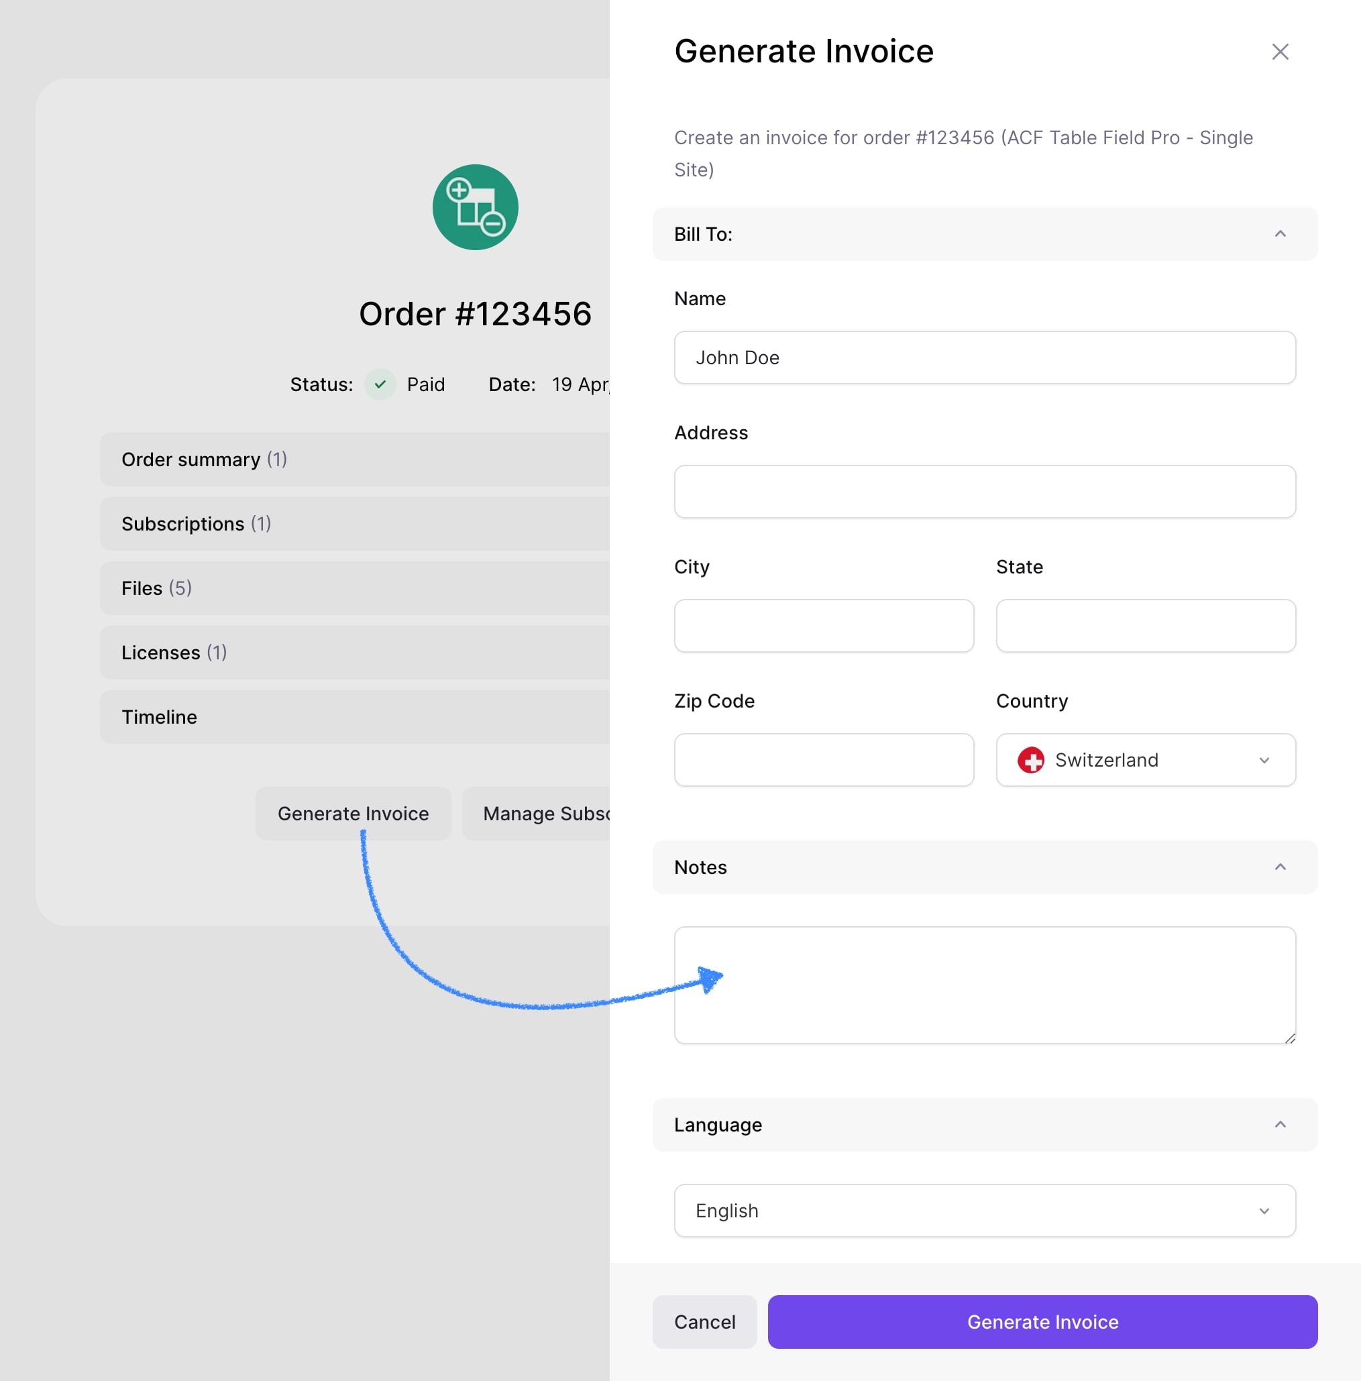The height and width of the screenshot is (1381, 1361).
Task: Click the Switzerland flag icon
Action: tap(1031, 760)
